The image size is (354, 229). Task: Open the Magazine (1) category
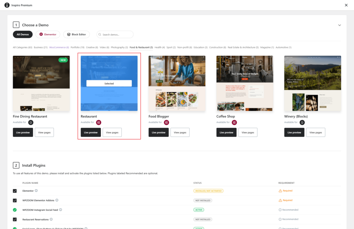pos(267,48)
